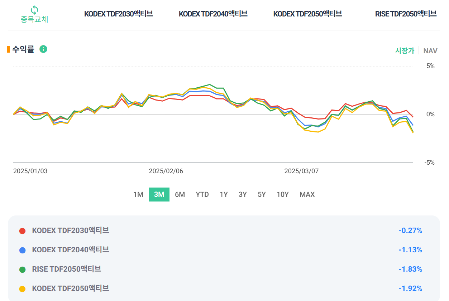The width and height of the screenshot is (449, 301).
Task: Click the -0.27% return value
Action: click(410, 230)
